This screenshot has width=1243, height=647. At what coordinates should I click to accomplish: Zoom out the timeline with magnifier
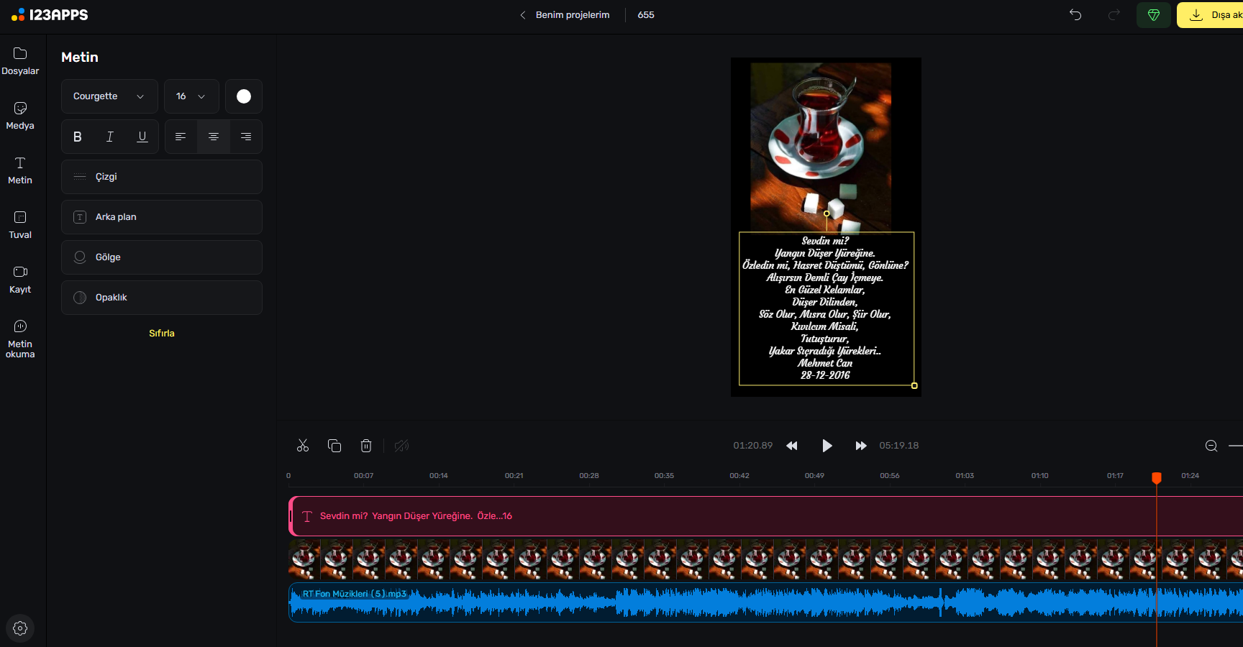point(1211,446)
